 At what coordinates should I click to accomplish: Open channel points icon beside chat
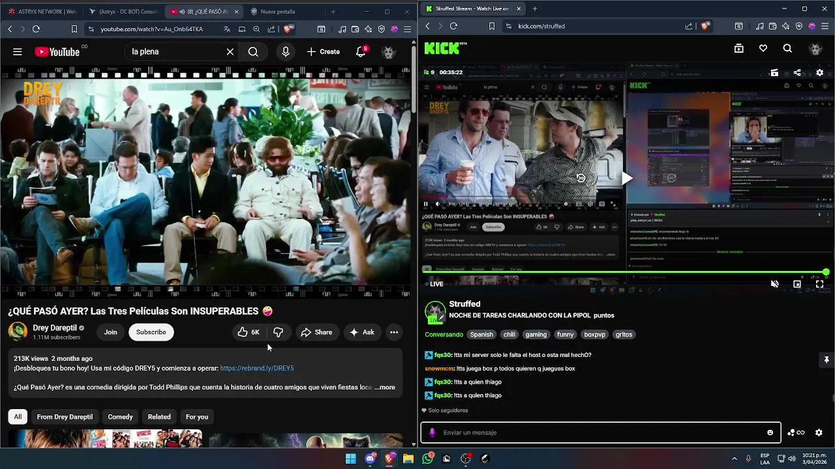797,433
